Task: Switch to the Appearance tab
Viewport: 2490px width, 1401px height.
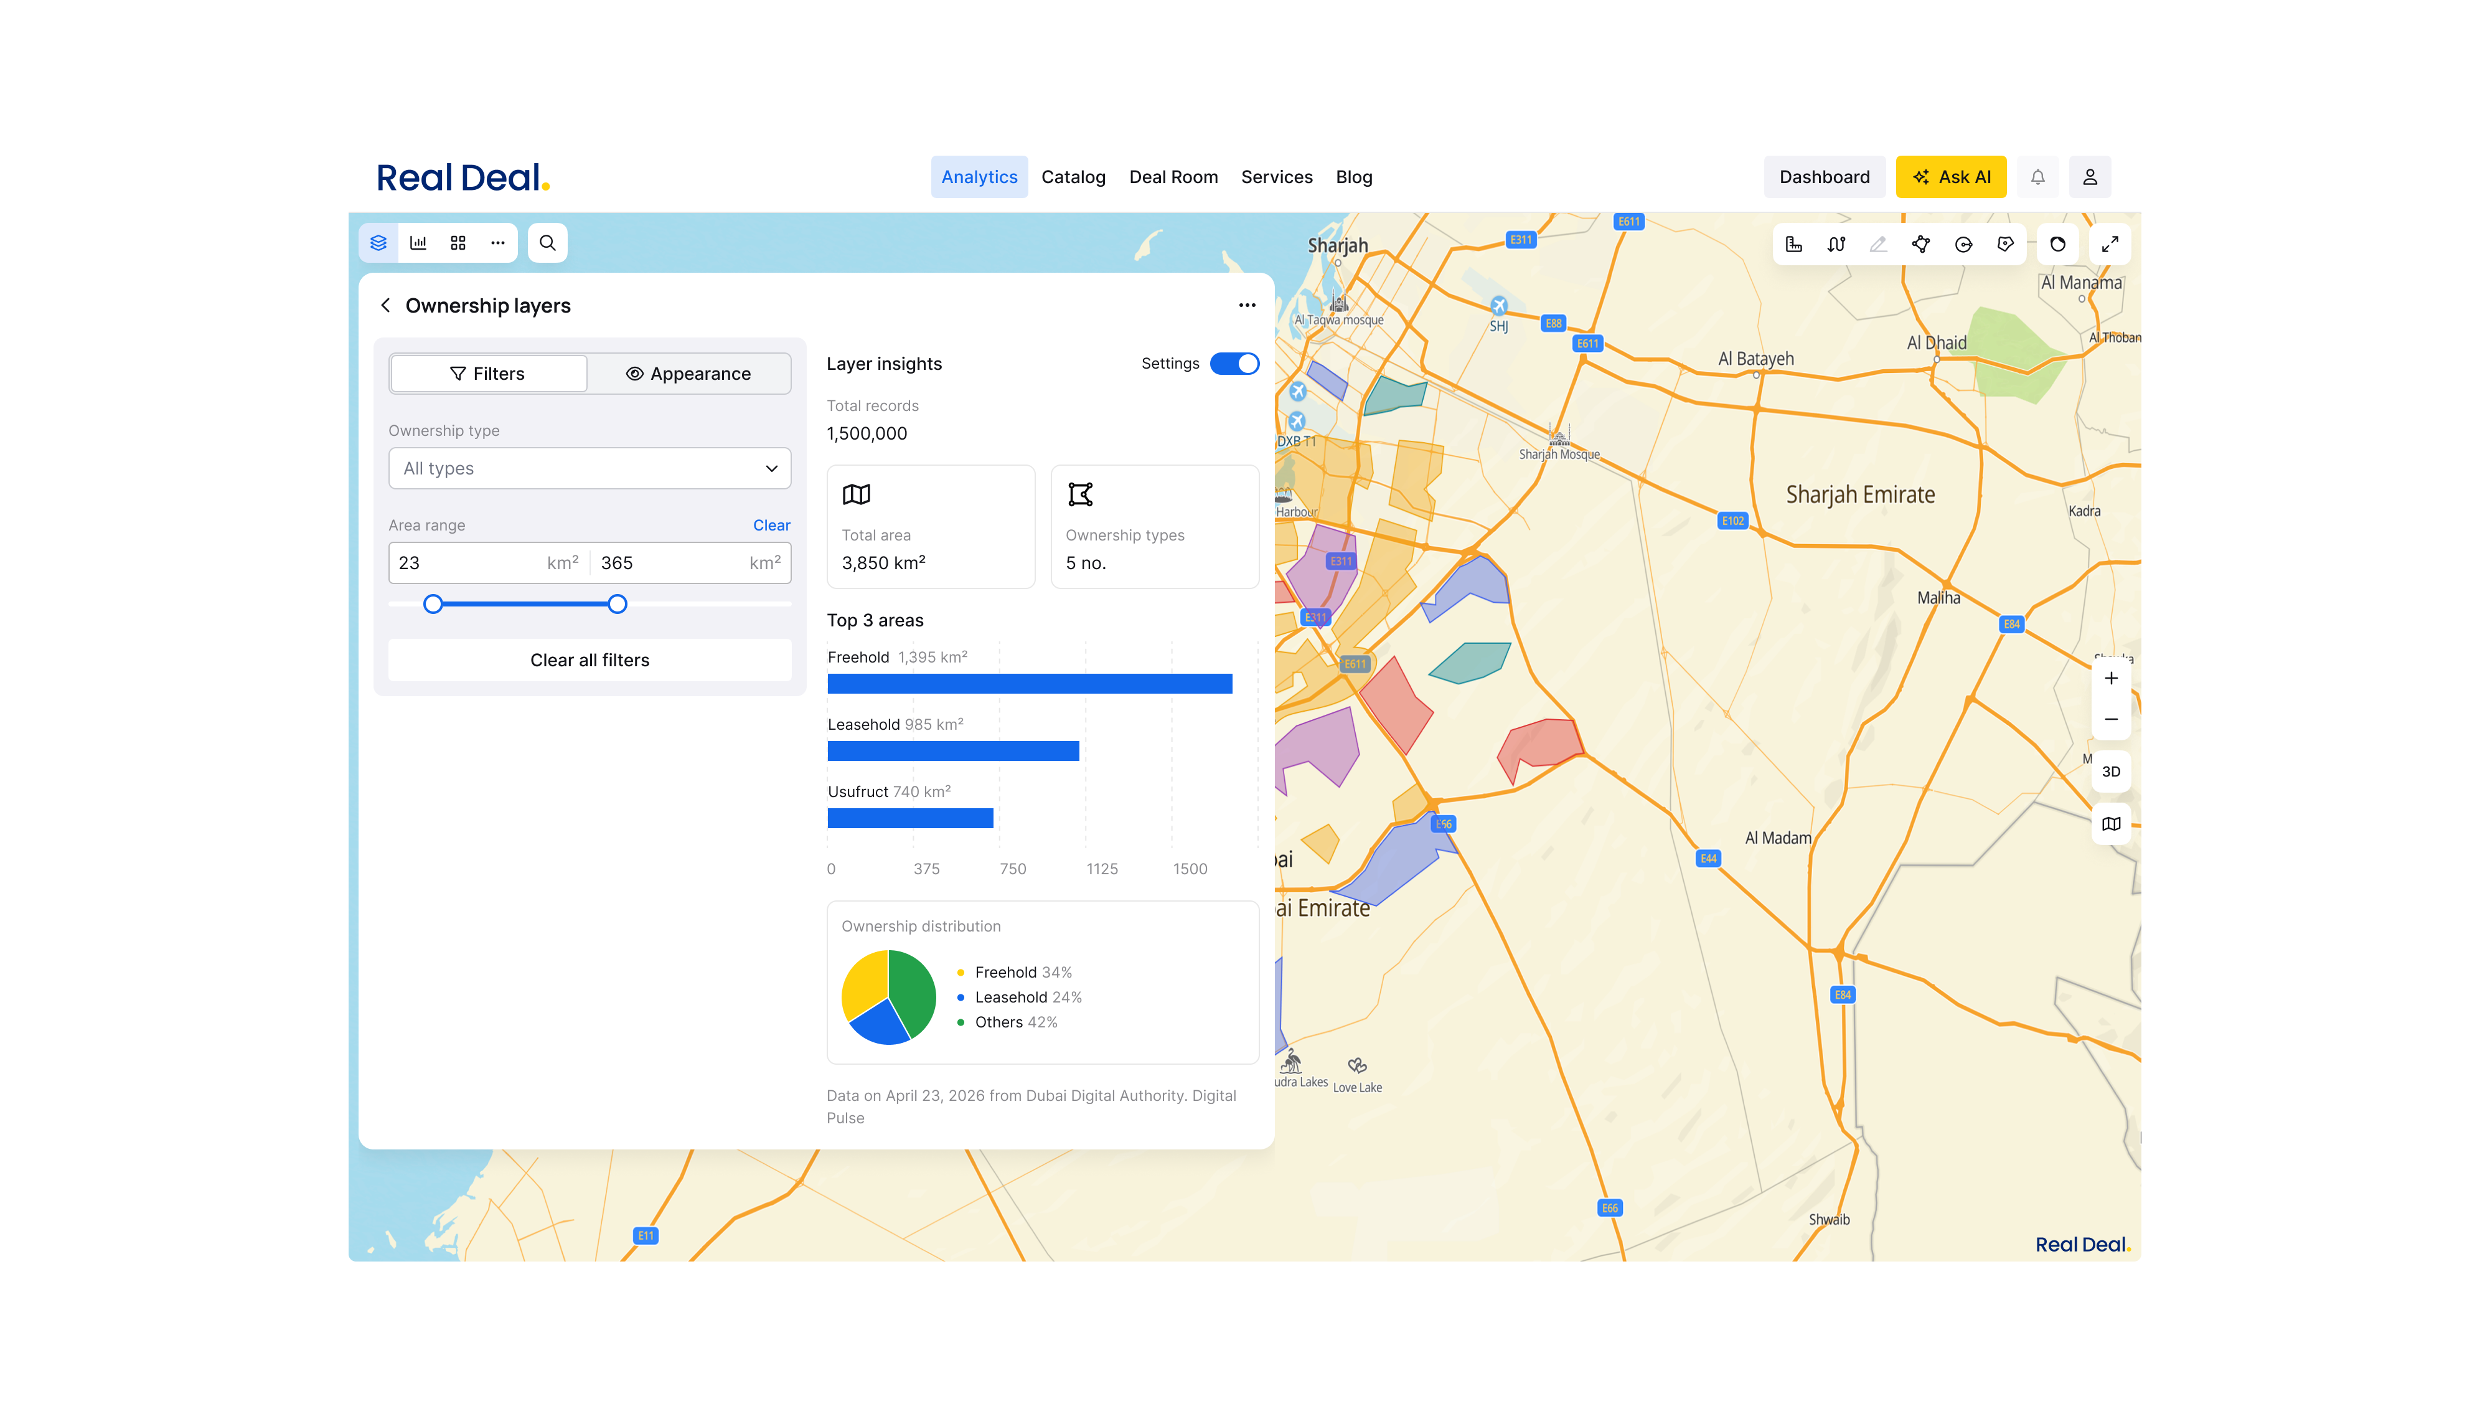Action: pyautogui.click(x=688, y=374)
